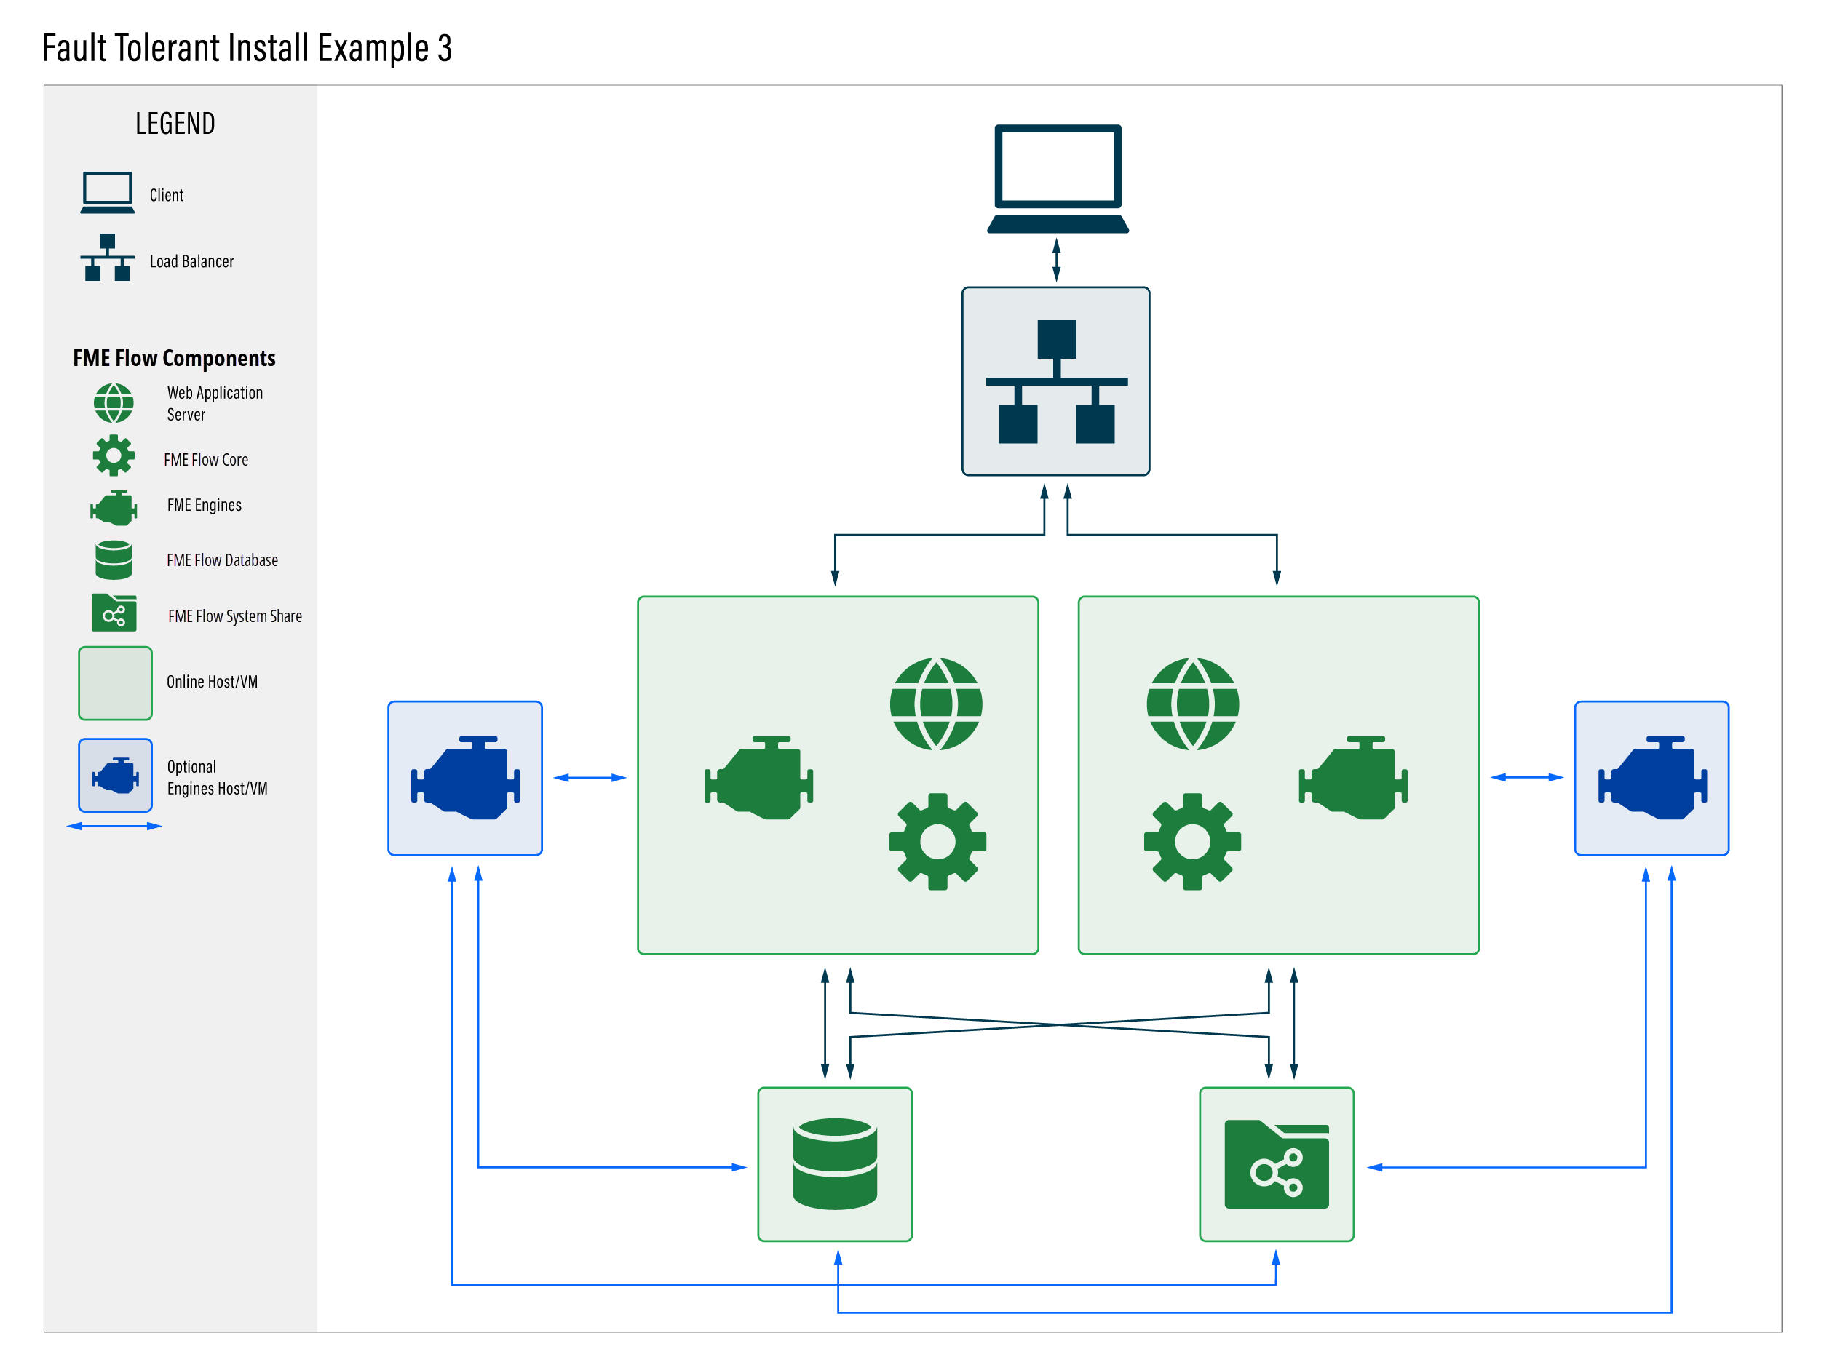Click the load balancer box in diagram
This screenshot has width=1824, height=1365.
pos(1055,381)
